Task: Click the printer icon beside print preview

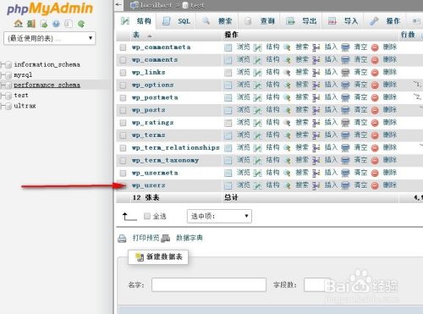Action: [122, 239]
